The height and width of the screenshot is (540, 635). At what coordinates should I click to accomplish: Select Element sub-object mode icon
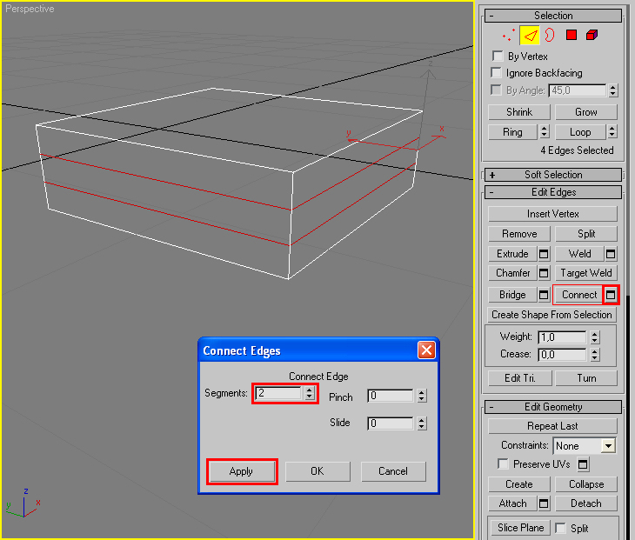click(x=592, y=35)
